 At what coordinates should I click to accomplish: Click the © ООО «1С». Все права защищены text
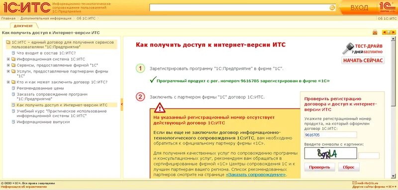[28, 183]
